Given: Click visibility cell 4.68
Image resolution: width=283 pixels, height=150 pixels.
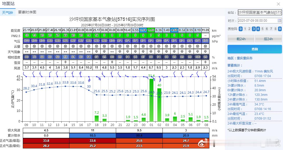Looking at the screenshot, I should click(174, 30).
